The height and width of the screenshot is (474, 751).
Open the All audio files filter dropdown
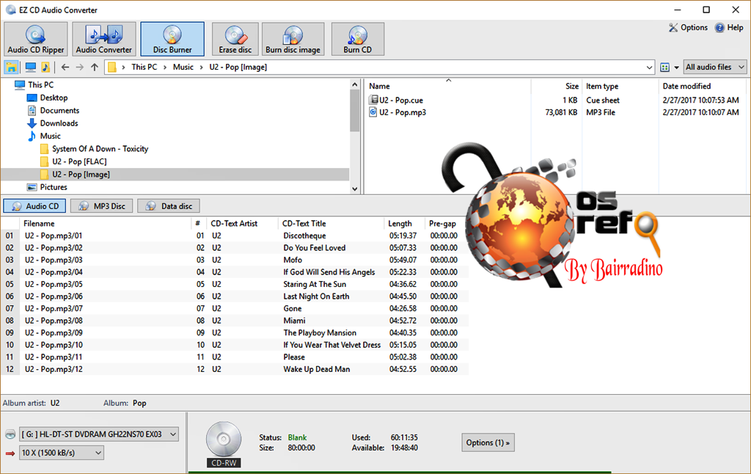pyautogui.click(x=714, y=67)
